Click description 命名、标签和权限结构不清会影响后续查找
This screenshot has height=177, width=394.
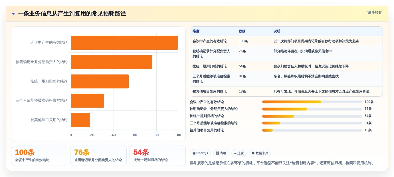pos(306,76)
